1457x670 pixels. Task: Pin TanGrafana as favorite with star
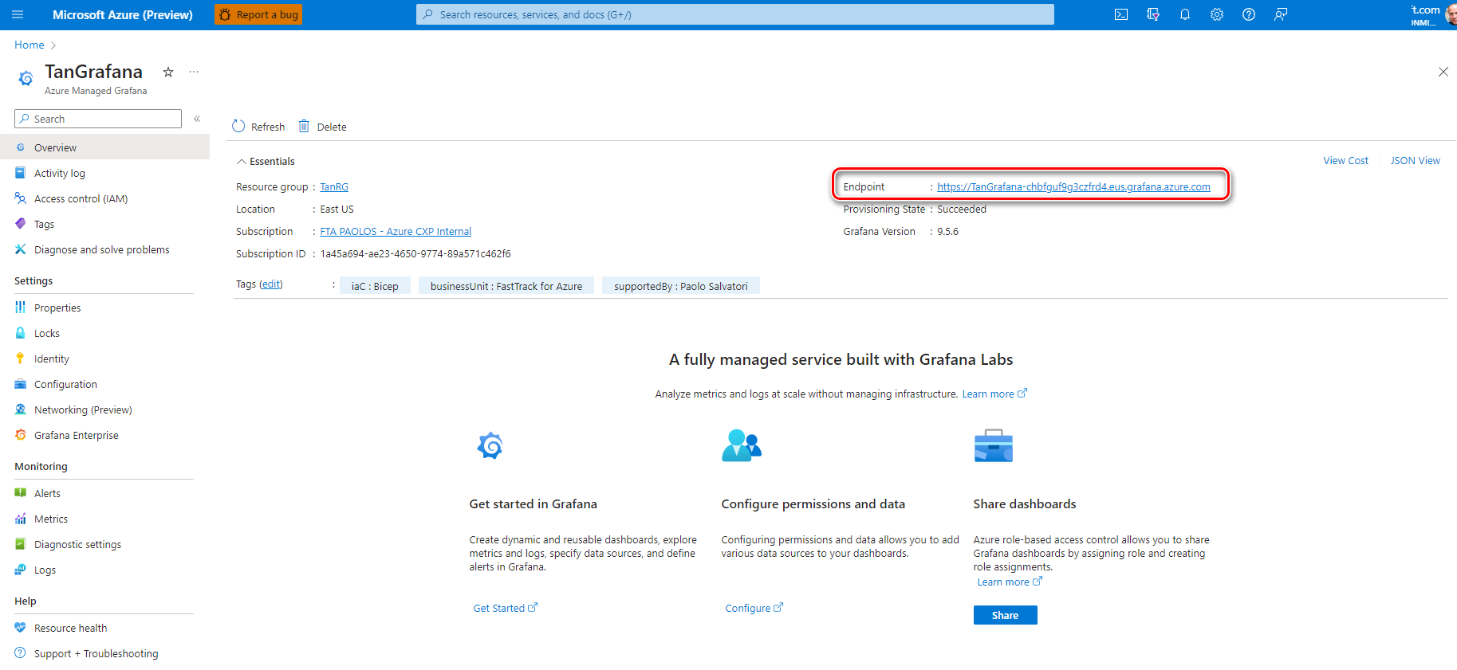click(168, 72)
